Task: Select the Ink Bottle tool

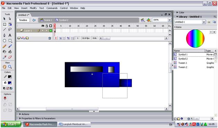Action: [5, 52]
